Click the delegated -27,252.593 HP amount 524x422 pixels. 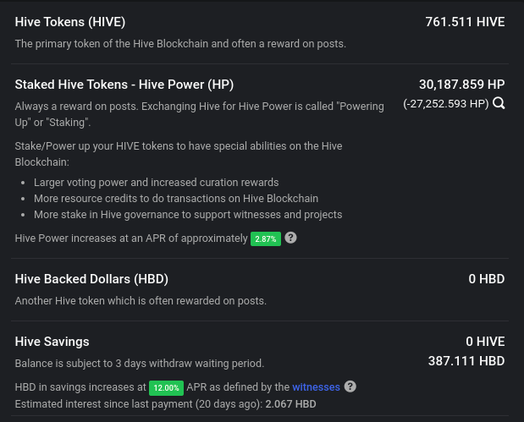pos(446,104)
